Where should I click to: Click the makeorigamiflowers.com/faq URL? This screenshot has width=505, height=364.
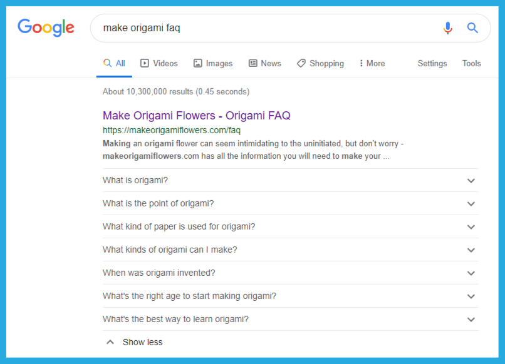[172, 130]
